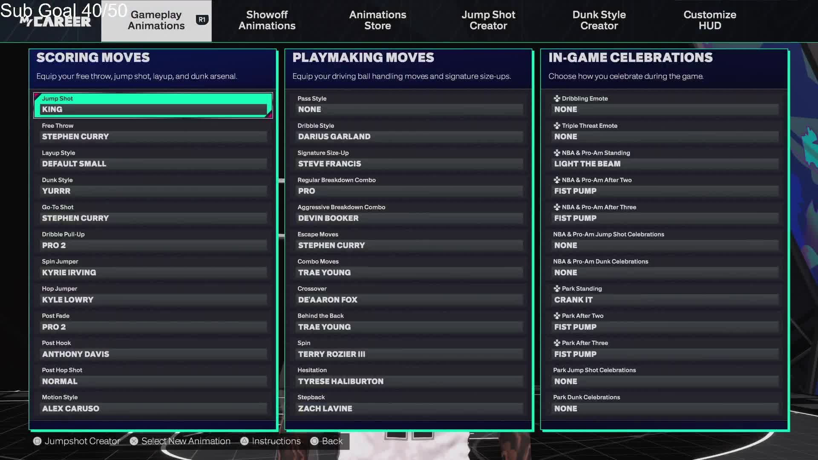Screen dimensions: 818x460
Task: Click Jumpshot Creator button label
Action: [x=82, y=441]
